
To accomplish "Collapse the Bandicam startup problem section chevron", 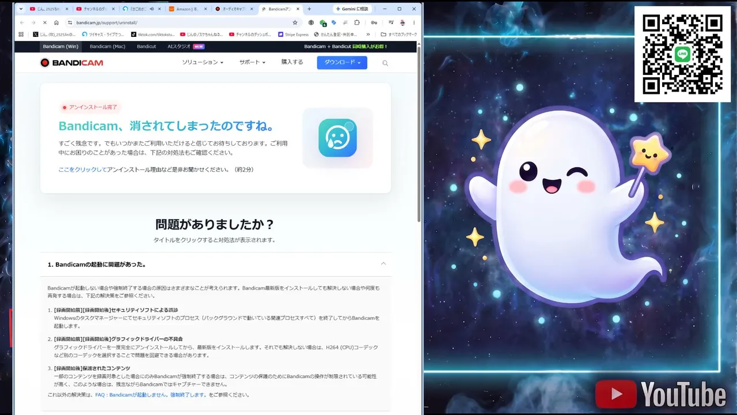I will click(383, 264).
